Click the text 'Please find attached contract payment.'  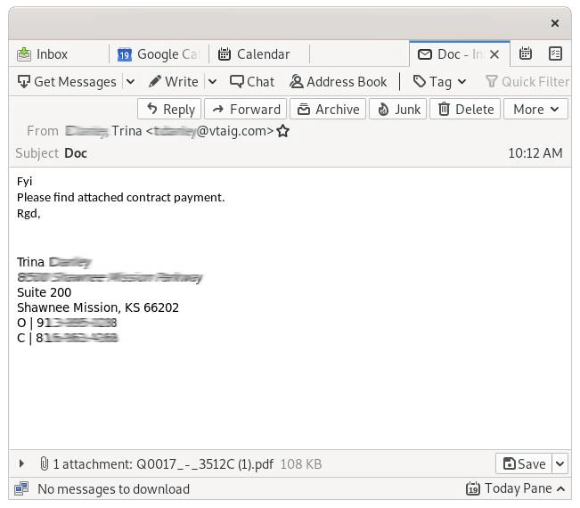click(x=120, y=197)
